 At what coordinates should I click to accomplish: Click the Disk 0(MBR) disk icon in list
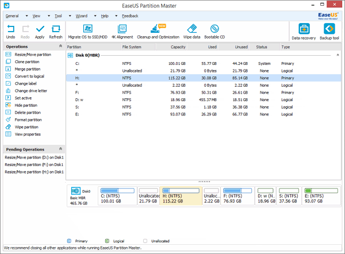point(70,55)
